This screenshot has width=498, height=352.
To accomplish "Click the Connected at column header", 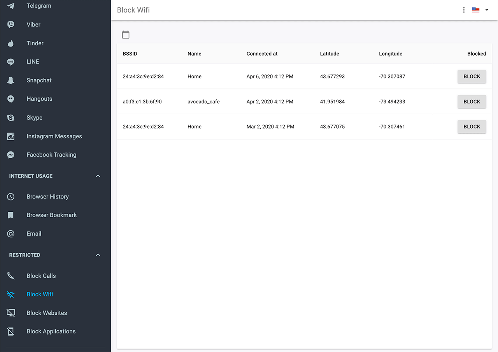I will point(262,54).
